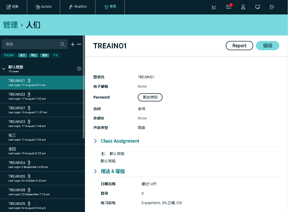Open the 管理 tab
This screenshot has width=288, height=212.
pyautogui.click(x=110, y=7)
